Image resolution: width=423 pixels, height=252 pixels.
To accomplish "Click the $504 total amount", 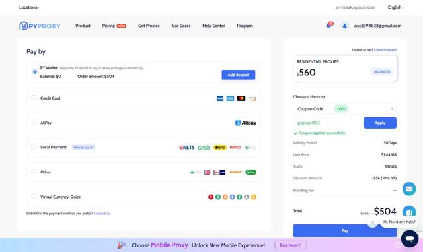I will pos(385,212).
